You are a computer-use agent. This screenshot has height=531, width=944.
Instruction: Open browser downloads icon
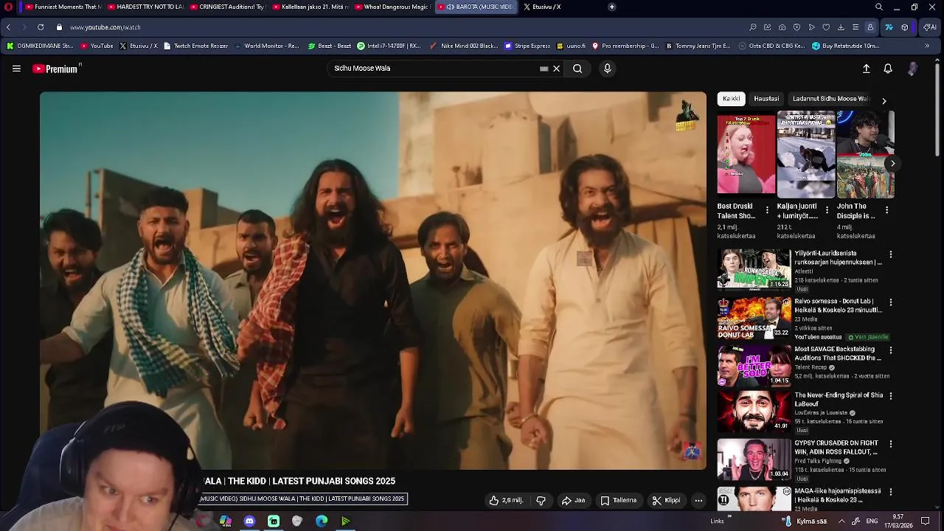point(841,27)
